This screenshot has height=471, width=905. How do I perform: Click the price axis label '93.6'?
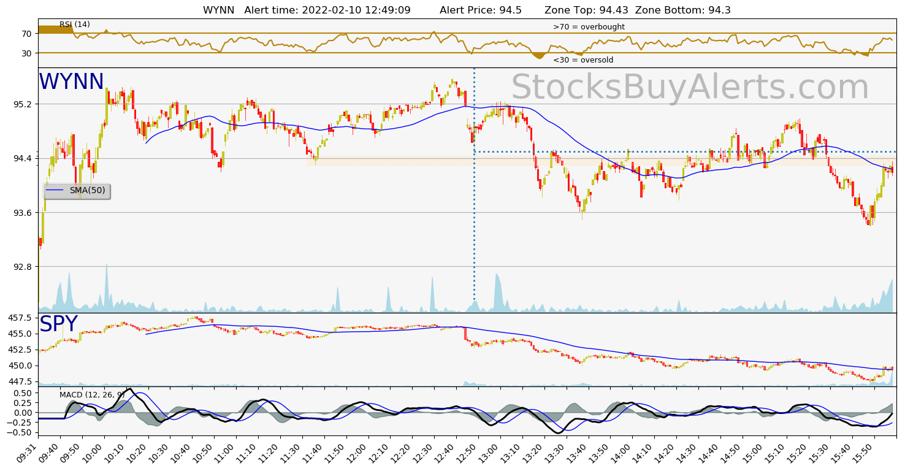tap(22, 213)
